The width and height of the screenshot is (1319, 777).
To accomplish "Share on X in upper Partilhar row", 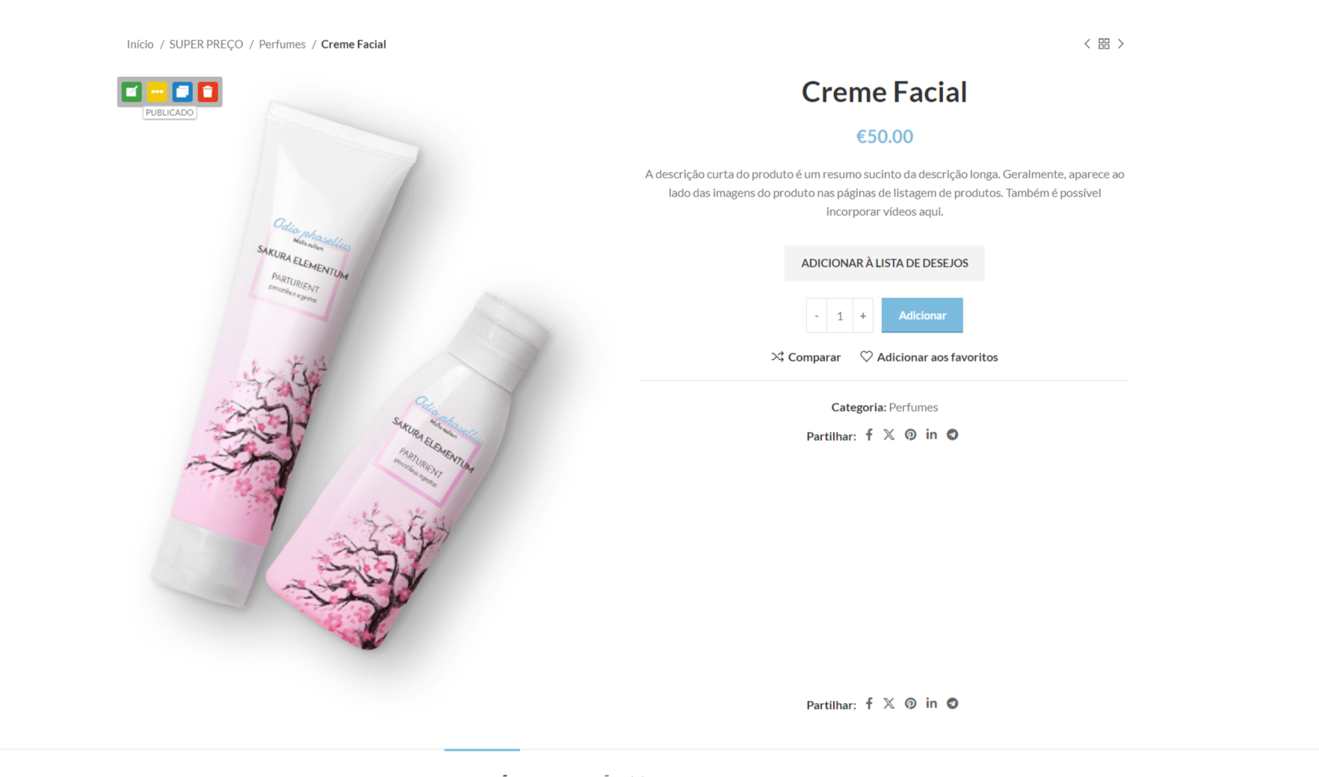I will [889, 435].
